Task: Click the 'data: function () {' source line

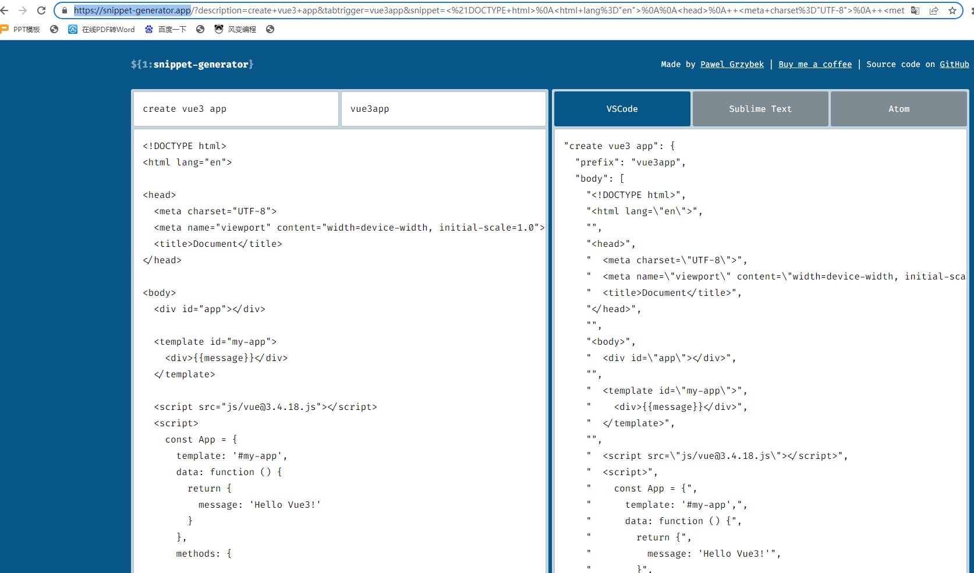Action: click(x=229, y=472)
